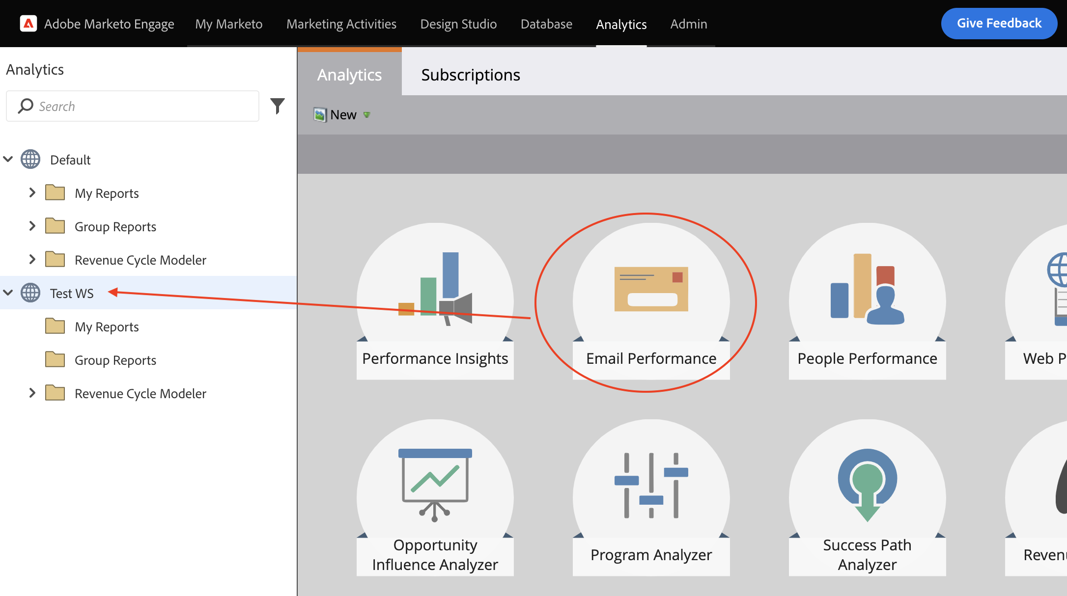
Task: Expand My Reports under Default
Action: coord(32,192)
